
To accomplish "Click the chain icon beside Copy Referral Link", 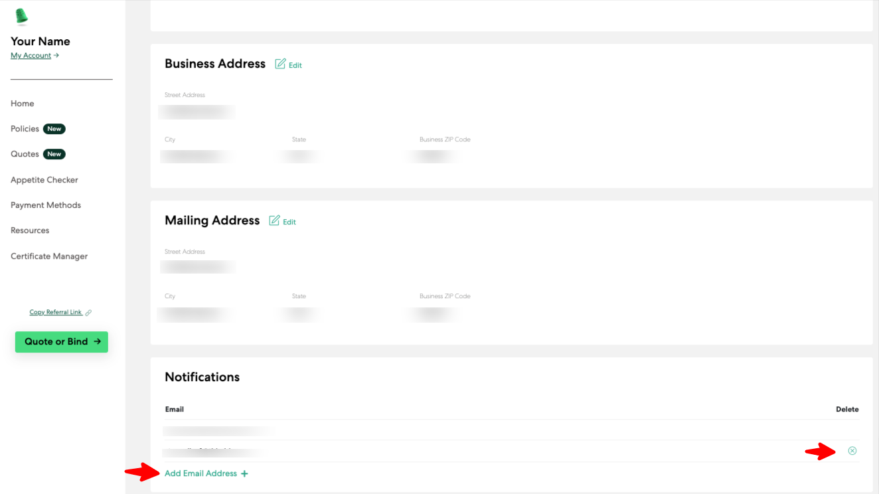I will point(88,313).
